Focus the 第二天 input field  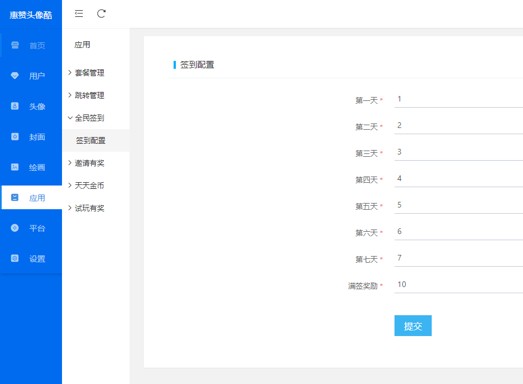coord(459,126)
